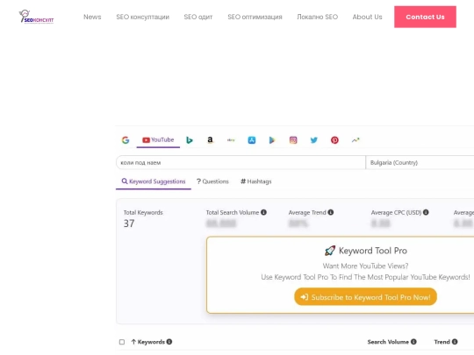474x355 pixels.
Task: Show info for Total Search Volume
Action: point(263,212)
